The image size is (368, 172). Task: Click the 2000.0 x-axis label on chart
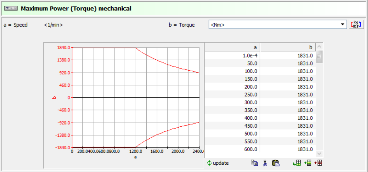[178, 151]
